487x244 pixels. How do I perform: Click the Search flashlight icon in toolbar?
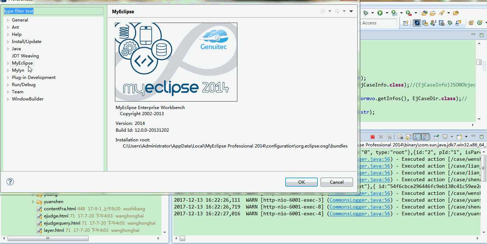(x=441, y=13)
